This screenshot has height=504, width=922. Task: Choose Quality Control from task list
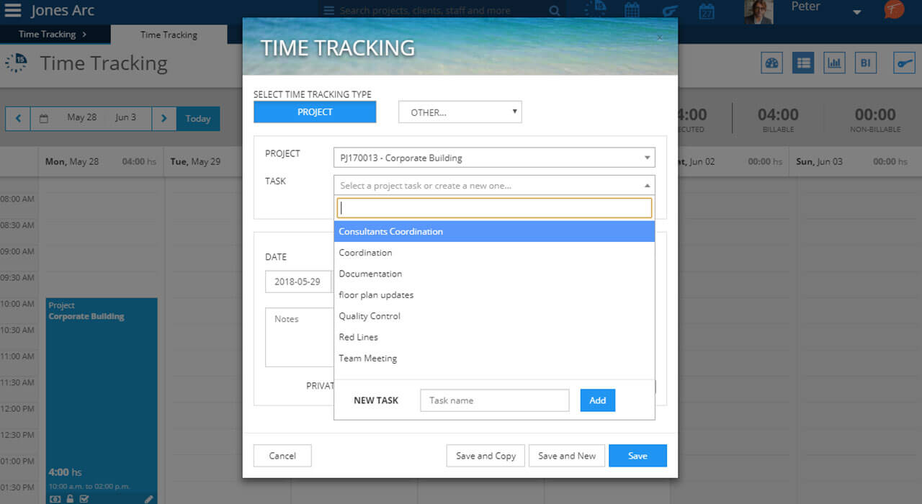point(370,316)
